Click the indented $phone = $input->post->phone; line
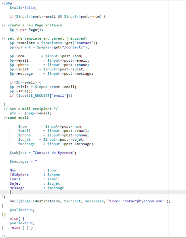Screen dimensions: 186x238 [53, 135]
